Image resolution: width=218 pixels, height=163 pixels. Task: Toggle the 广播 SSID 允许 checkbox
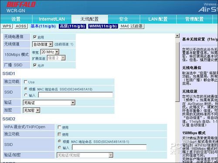point(35,65)
